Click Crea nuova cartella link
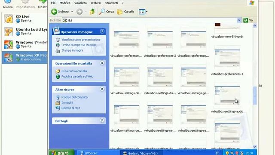 click(74, 71)
